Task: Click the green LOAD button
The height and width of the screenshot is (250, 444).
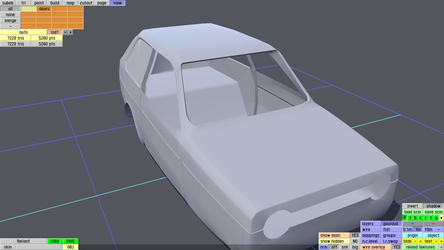Action: coord(55,241)
